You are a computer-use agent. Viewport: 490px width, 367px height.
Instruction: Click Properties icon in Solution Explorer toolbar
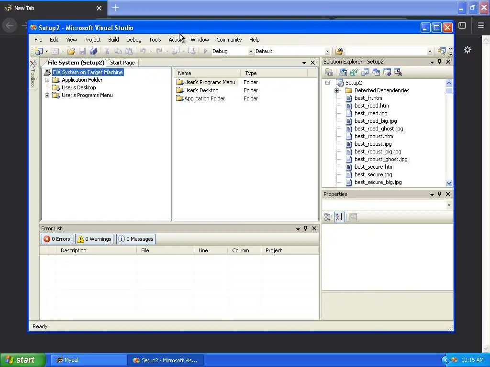(329, 73)
